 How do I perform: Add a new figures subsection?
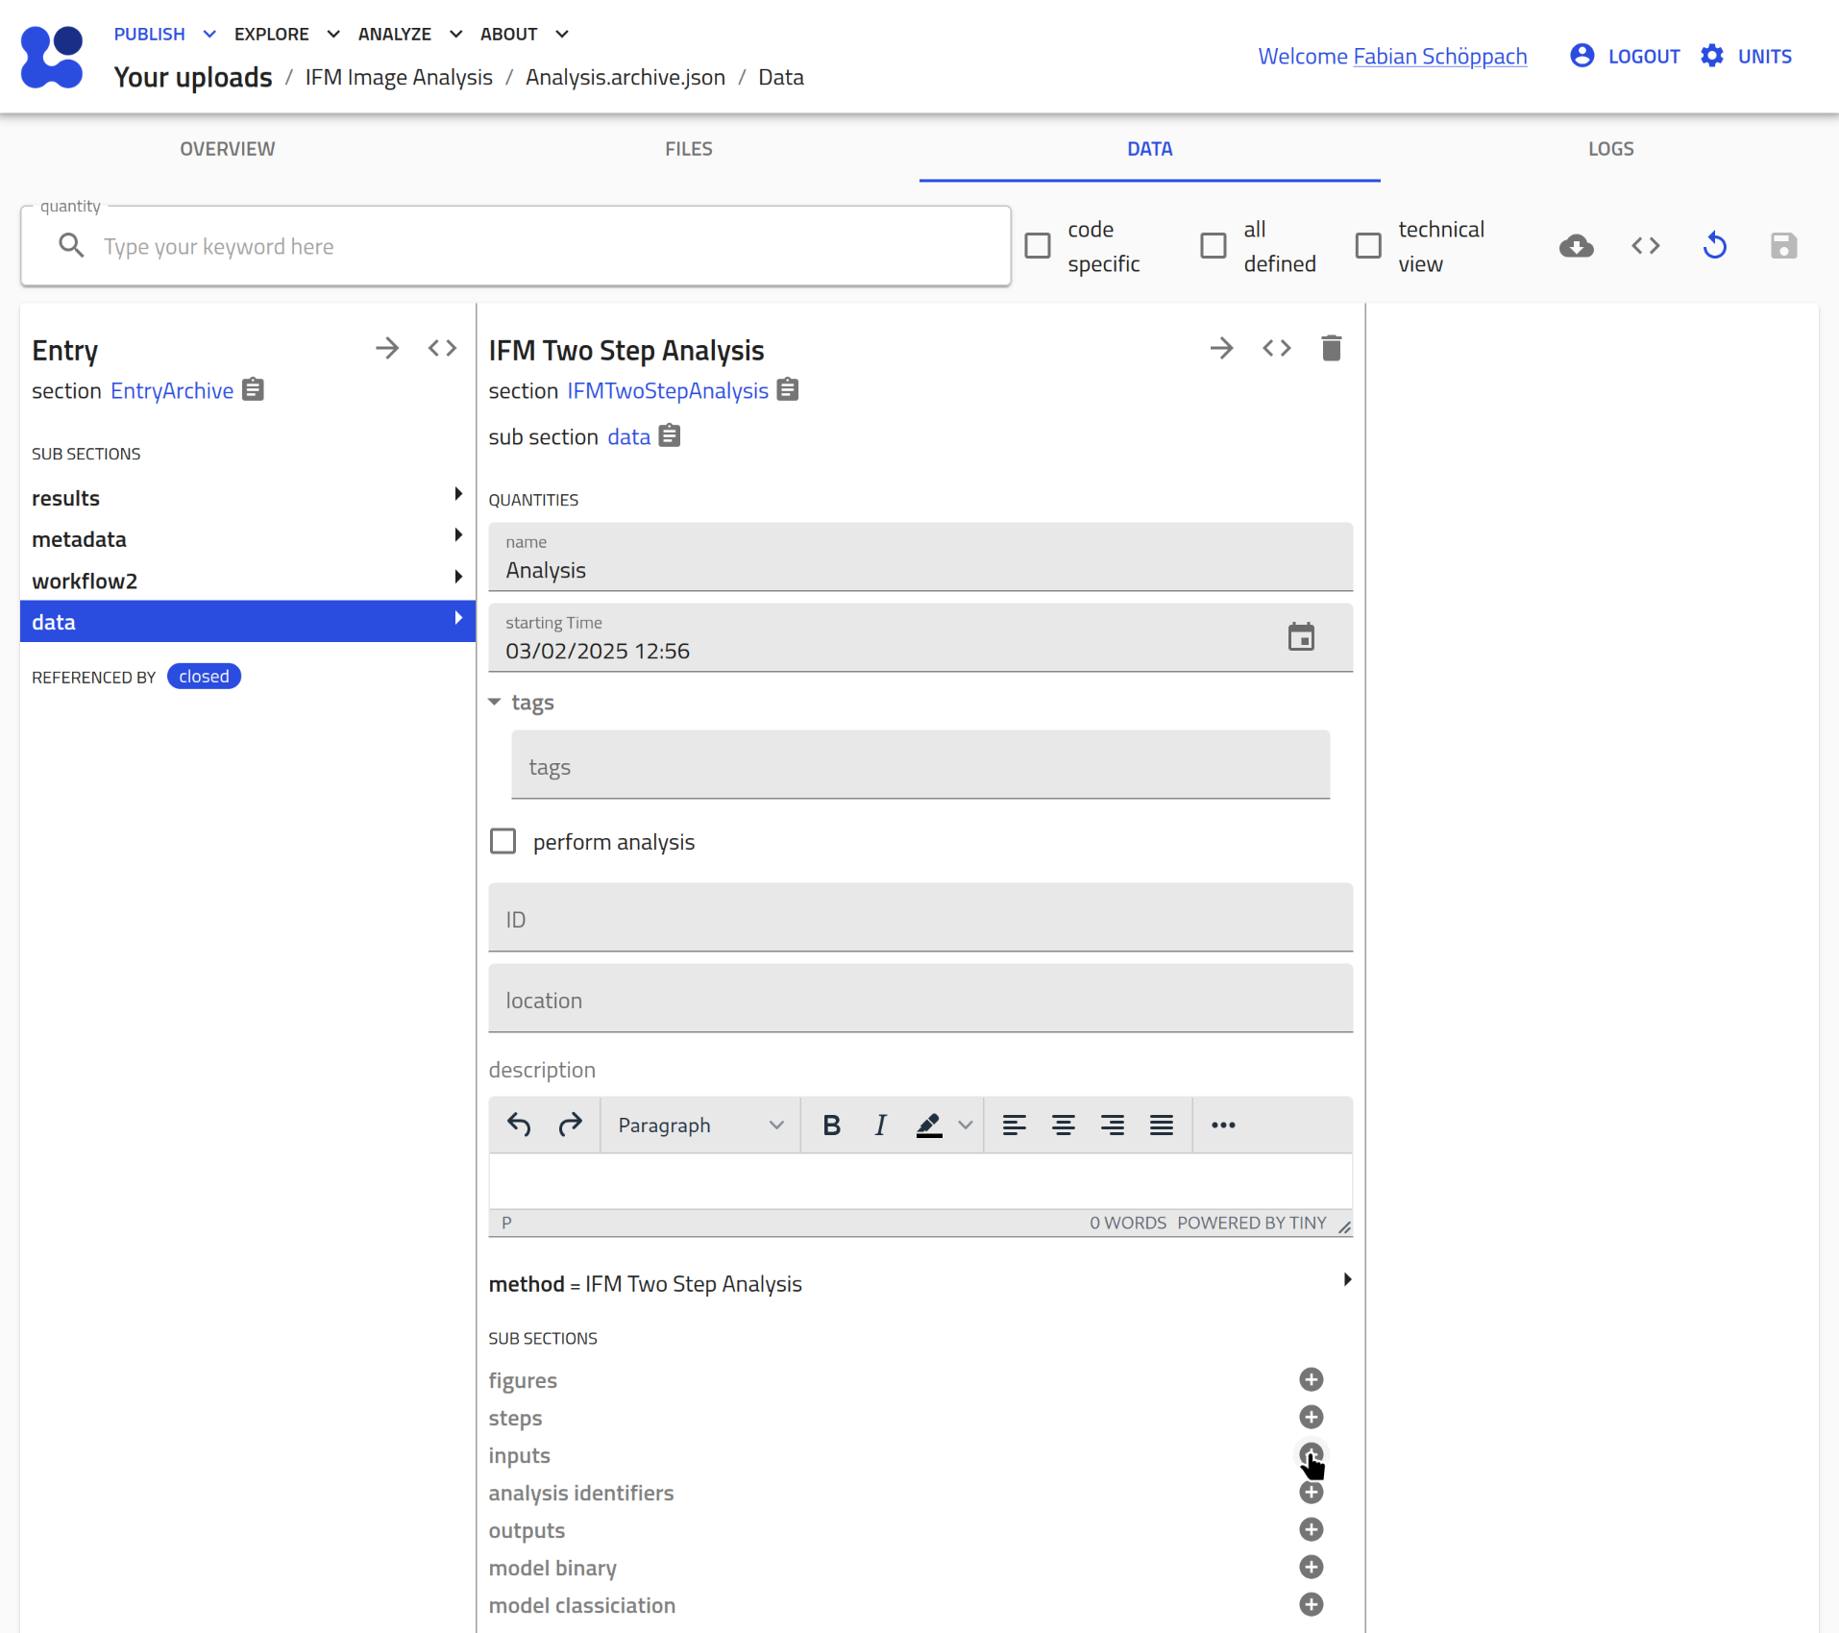pos(1311,1379)
